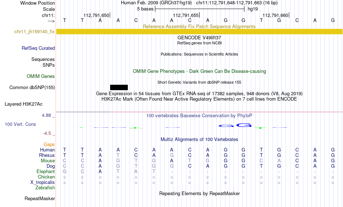Select the X_tropicalis alignment row label

click(x=43, y=182)
